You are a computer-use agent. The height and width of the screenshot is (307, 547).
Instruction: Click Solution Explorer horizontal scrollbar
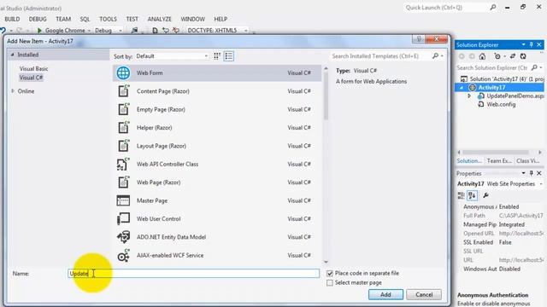(496, 152)
